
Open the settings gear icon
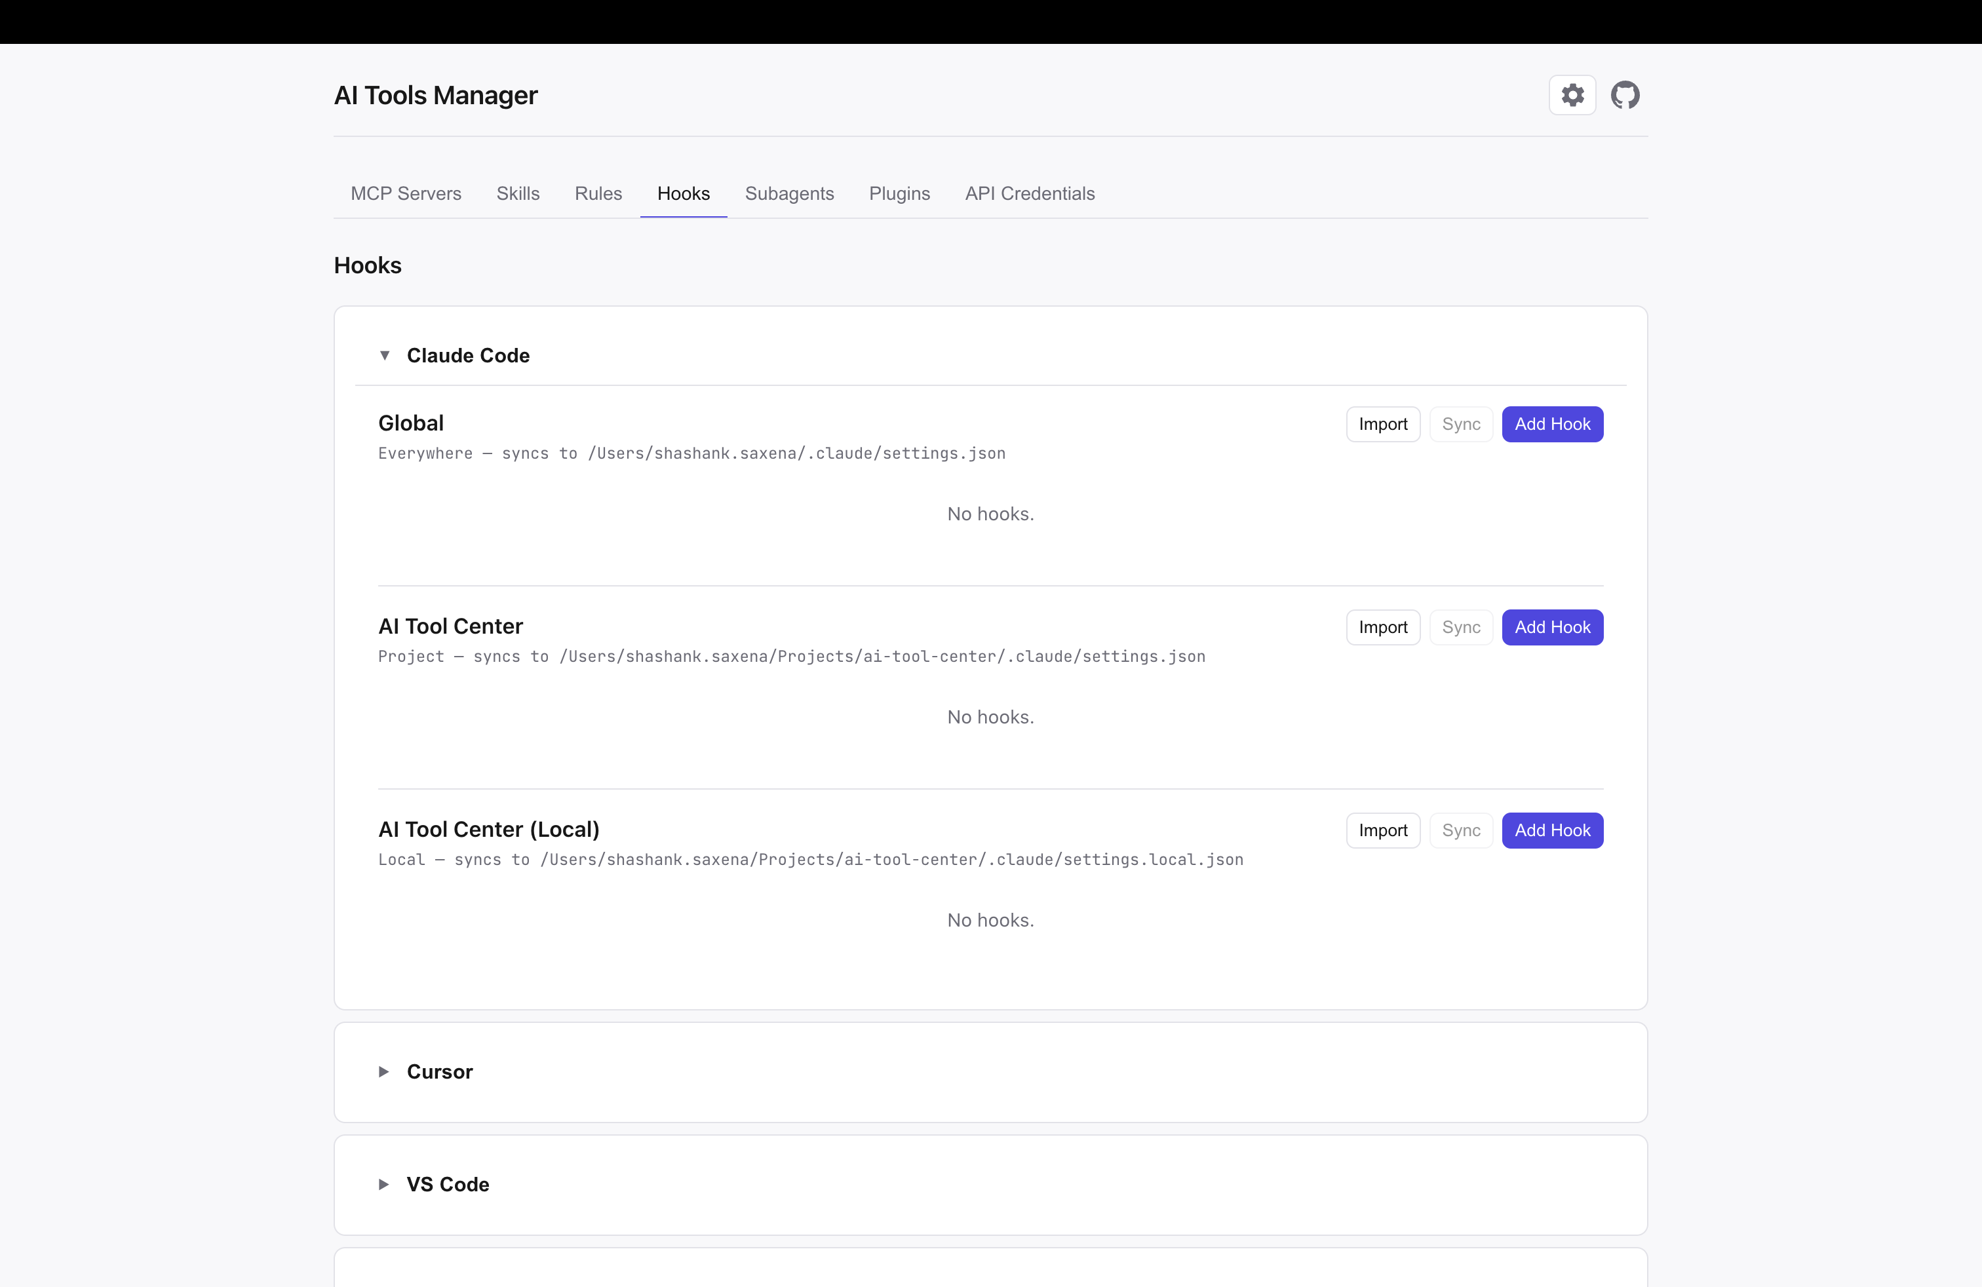pos(1572,95)
